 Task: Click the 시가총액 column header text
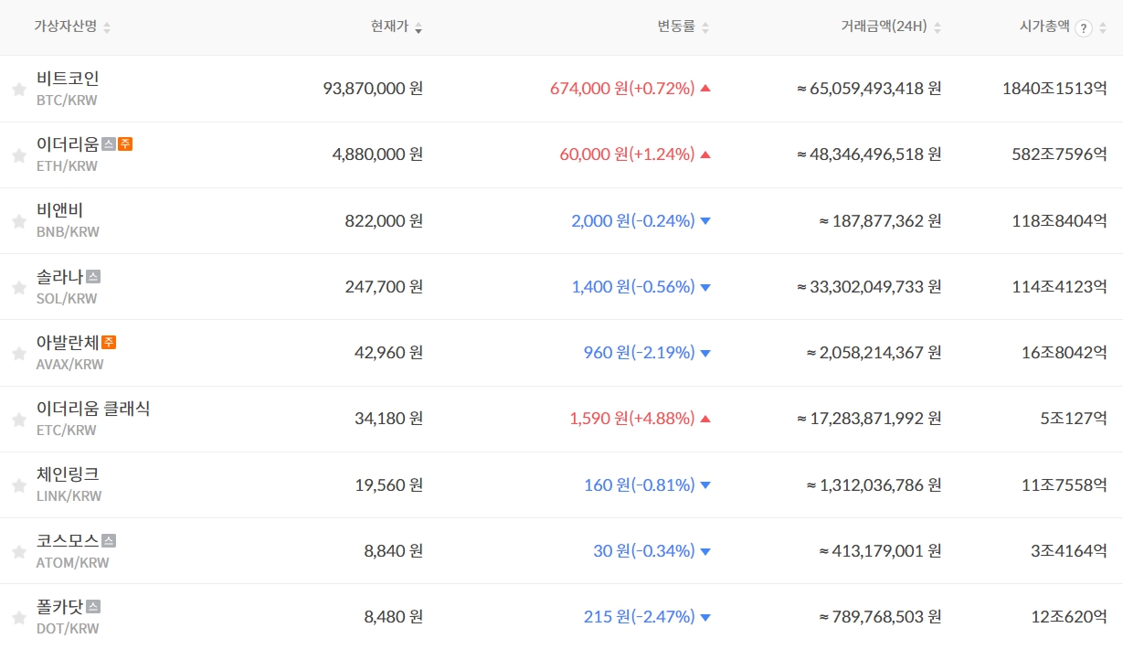1044,27
